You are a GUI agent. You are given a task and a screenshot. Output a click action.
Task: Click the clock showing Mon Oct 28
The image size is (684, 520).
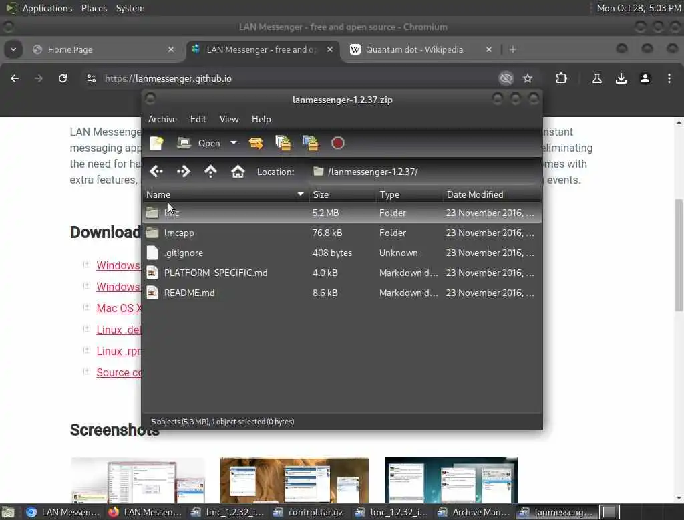[x=639, y=8]
